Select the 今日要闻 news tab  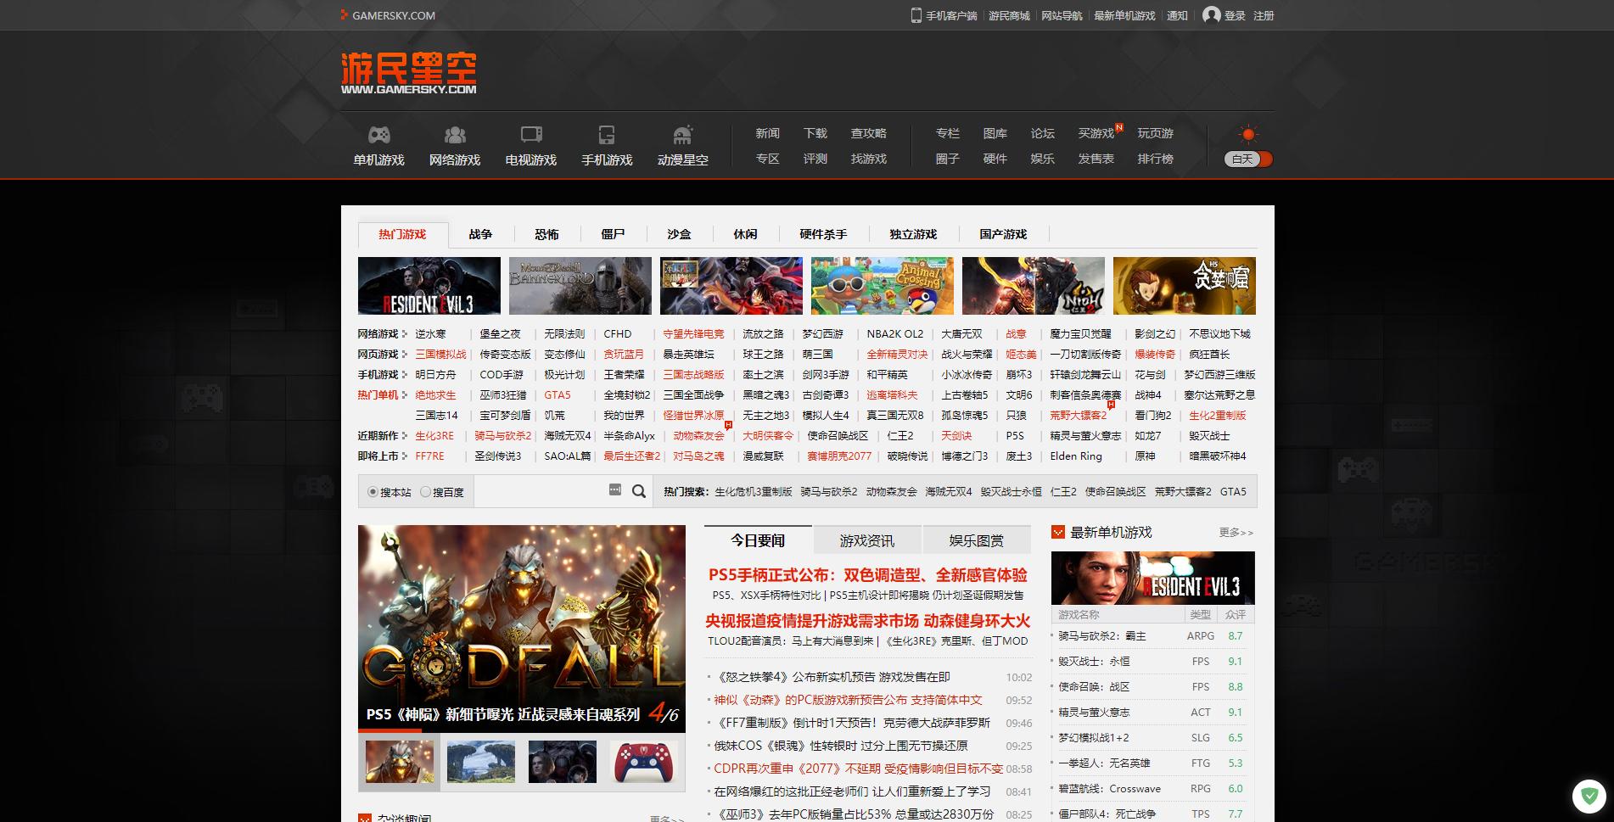tap(758, 540)
